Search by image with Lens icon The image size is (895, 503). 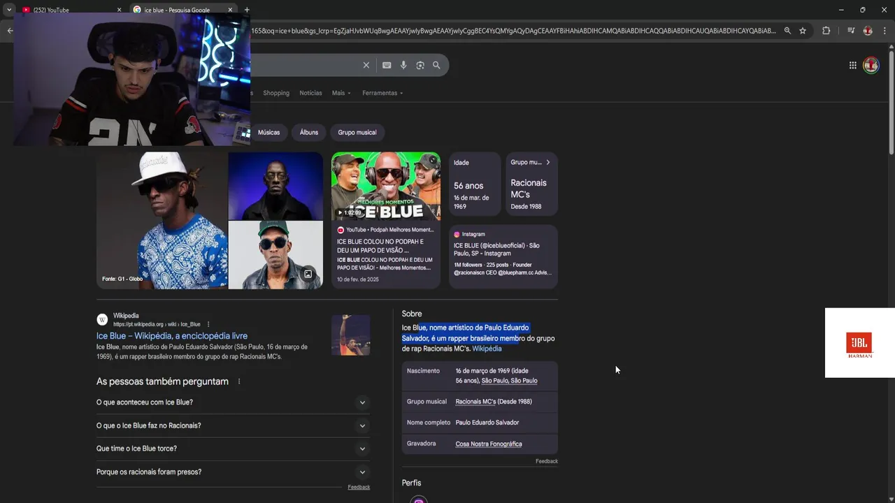click(x=420, y=65)
